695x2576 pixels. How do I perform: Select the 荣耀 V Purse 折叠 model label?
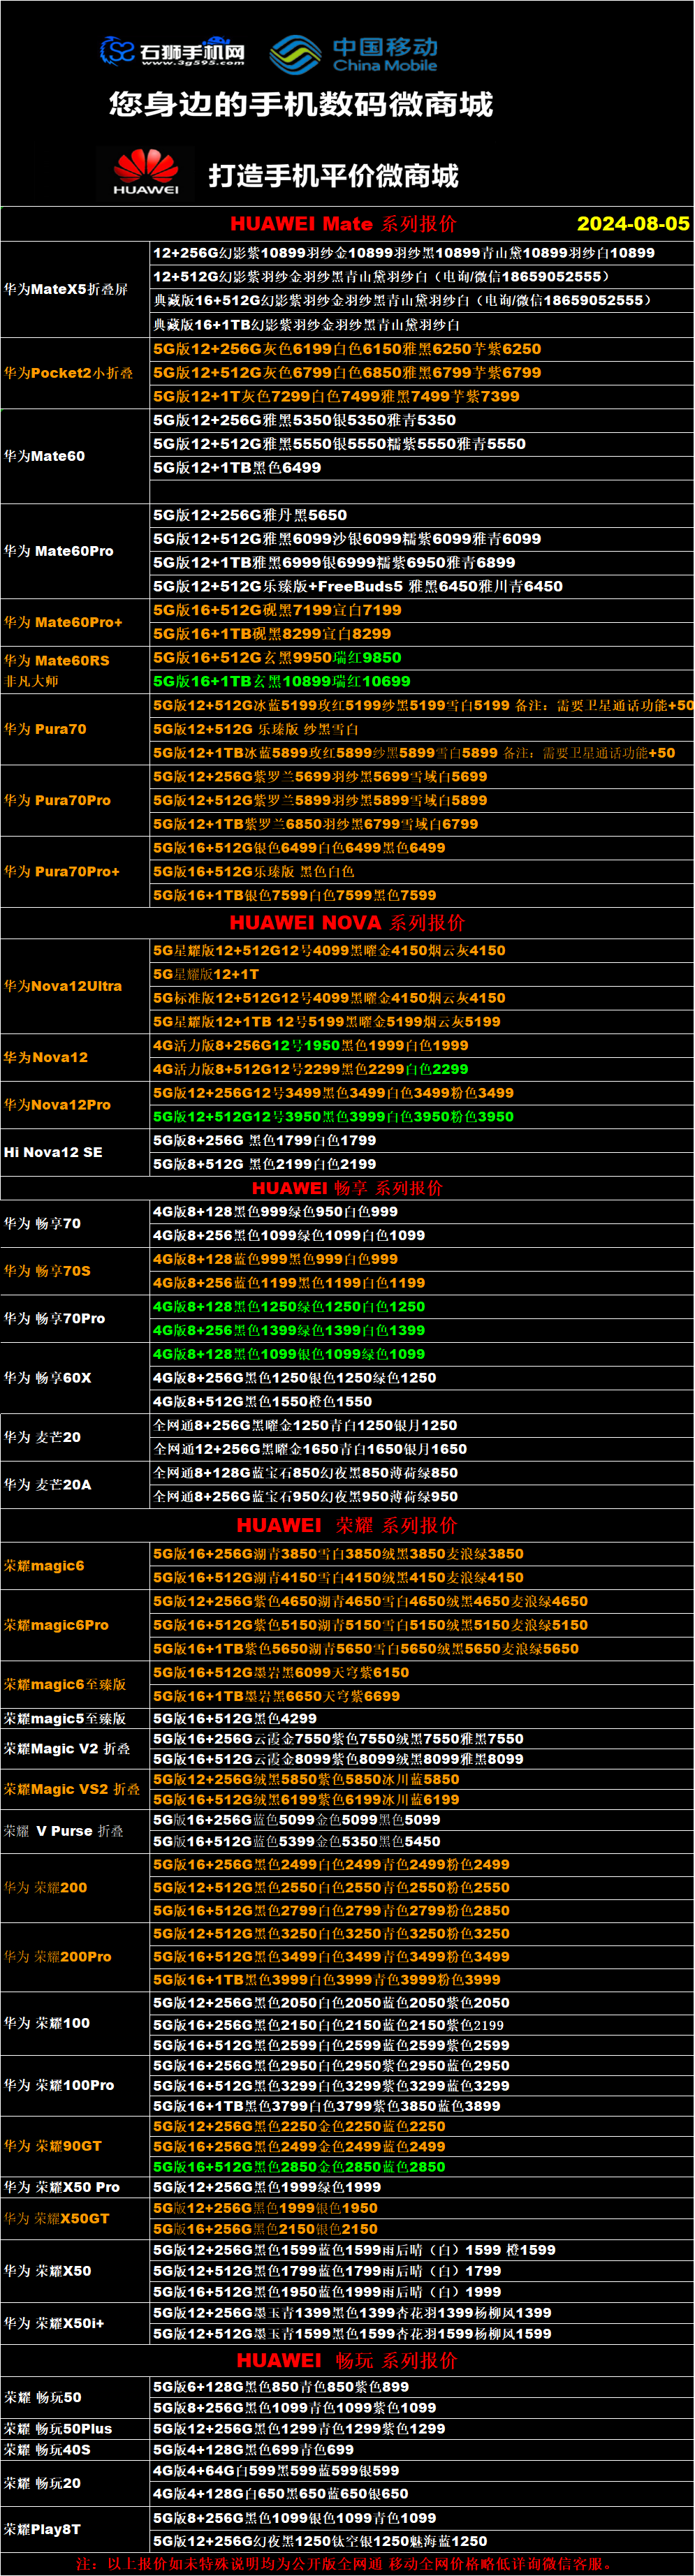tap(64, 1831)
